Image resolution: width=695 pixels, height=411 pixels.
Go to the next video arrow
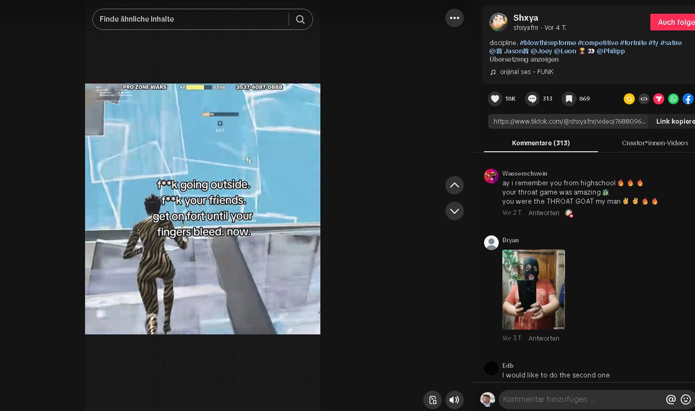coord(455,211)
